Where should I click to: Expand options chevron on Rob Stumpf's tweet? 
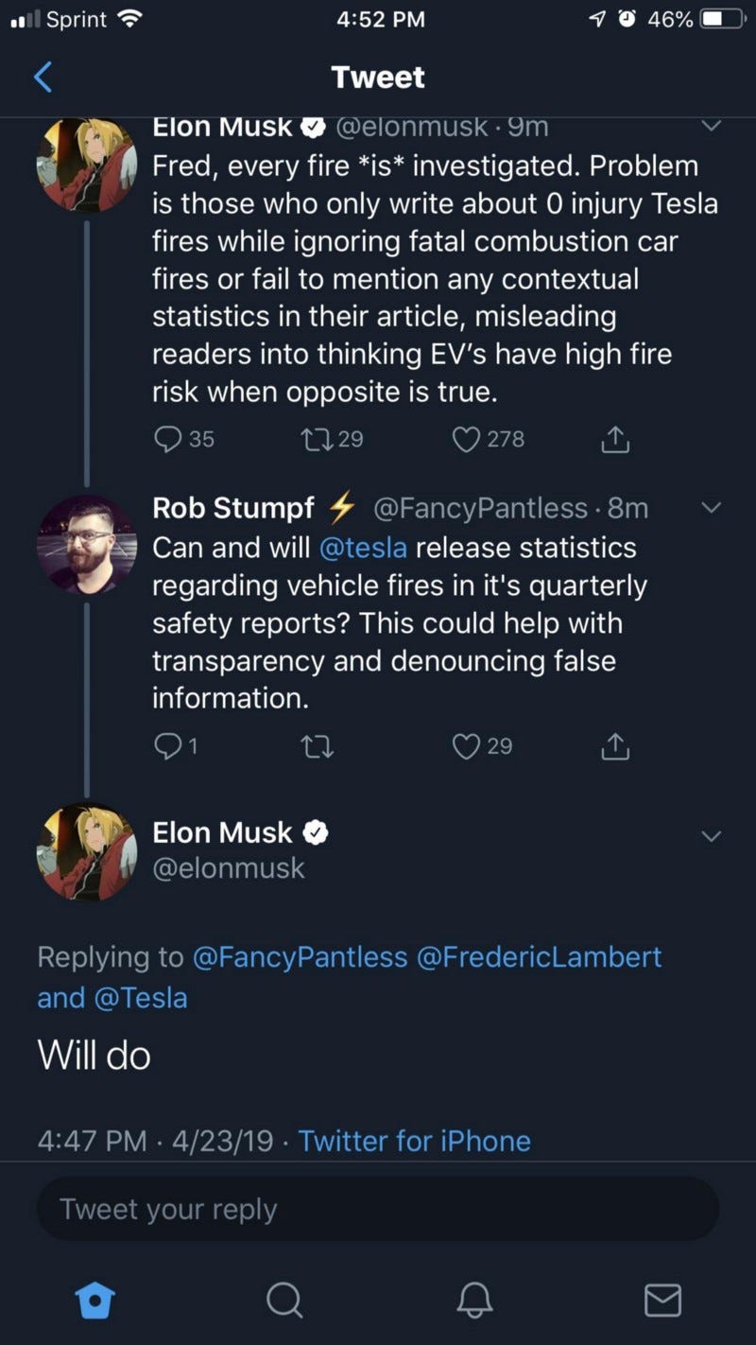[712, 508]
